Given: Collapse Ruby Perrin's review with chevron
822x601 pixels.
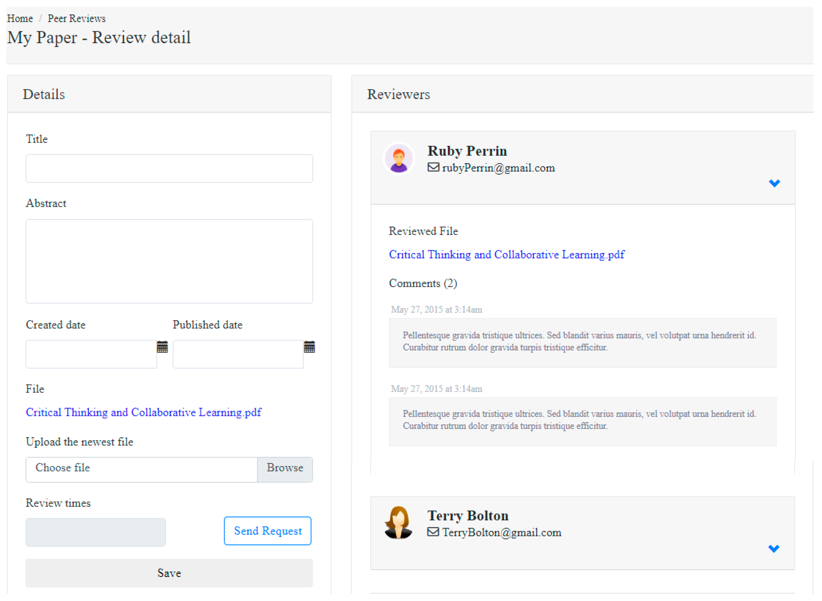Looking at the screenshot, I should pyautogui.click(x=774, y=183).
